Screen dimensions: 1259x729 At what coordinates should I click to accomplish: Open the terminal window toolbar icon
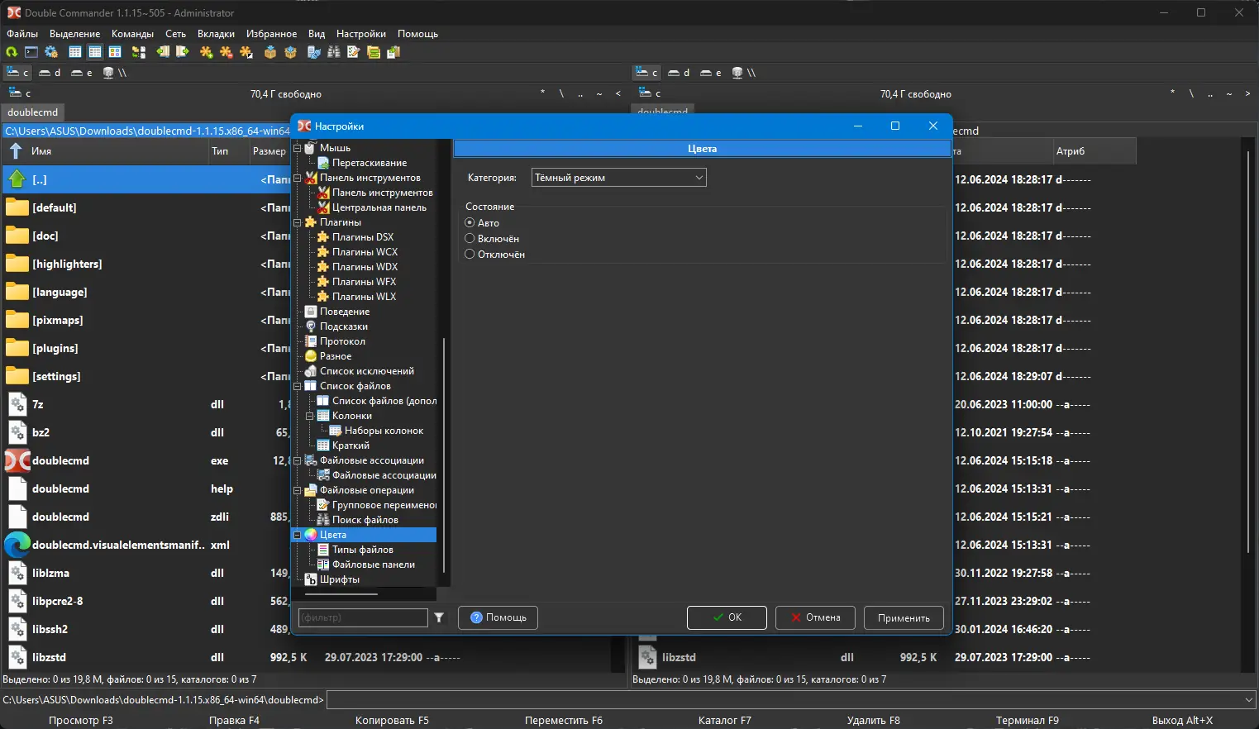(31, 52)
